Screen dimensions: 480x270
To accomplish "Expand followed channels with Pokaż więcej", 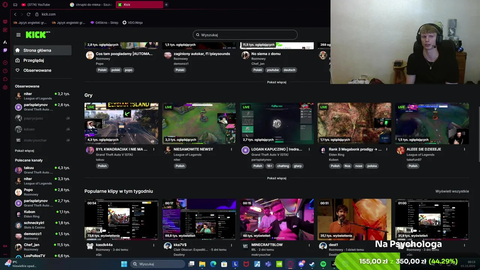I will pyautogui.click(x=24, y=151).
